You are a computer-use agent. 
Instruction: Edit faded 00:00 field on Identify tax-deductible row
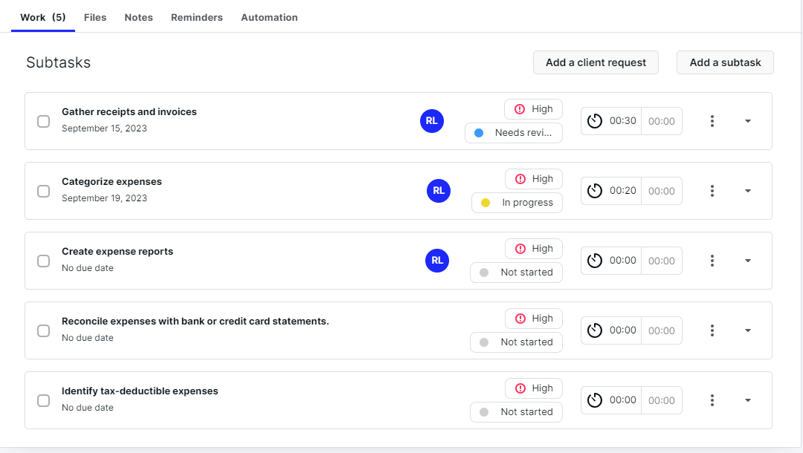click(x=662, y=400)
